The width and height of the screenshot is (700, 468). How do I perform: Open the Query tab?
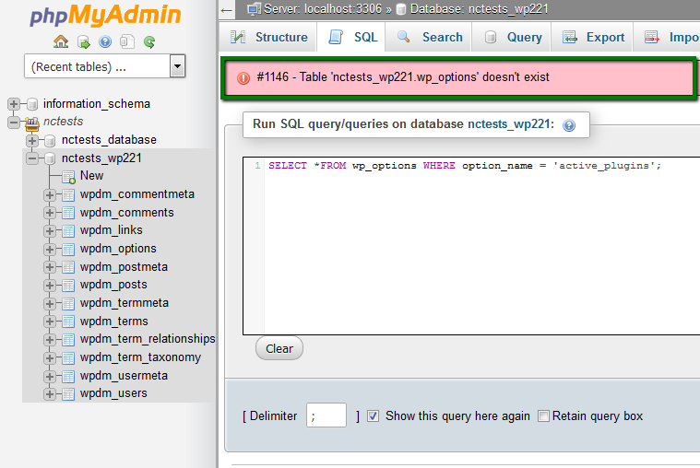click(513, 37)
